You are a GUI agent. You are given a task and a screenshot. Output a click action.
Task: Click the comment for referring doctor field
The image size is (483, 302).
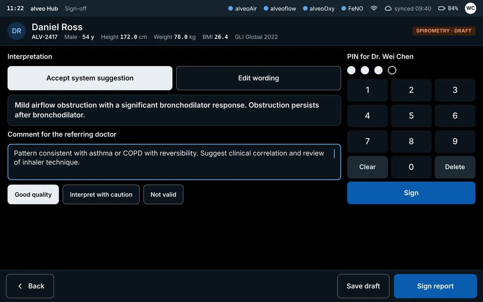point(174,162)
